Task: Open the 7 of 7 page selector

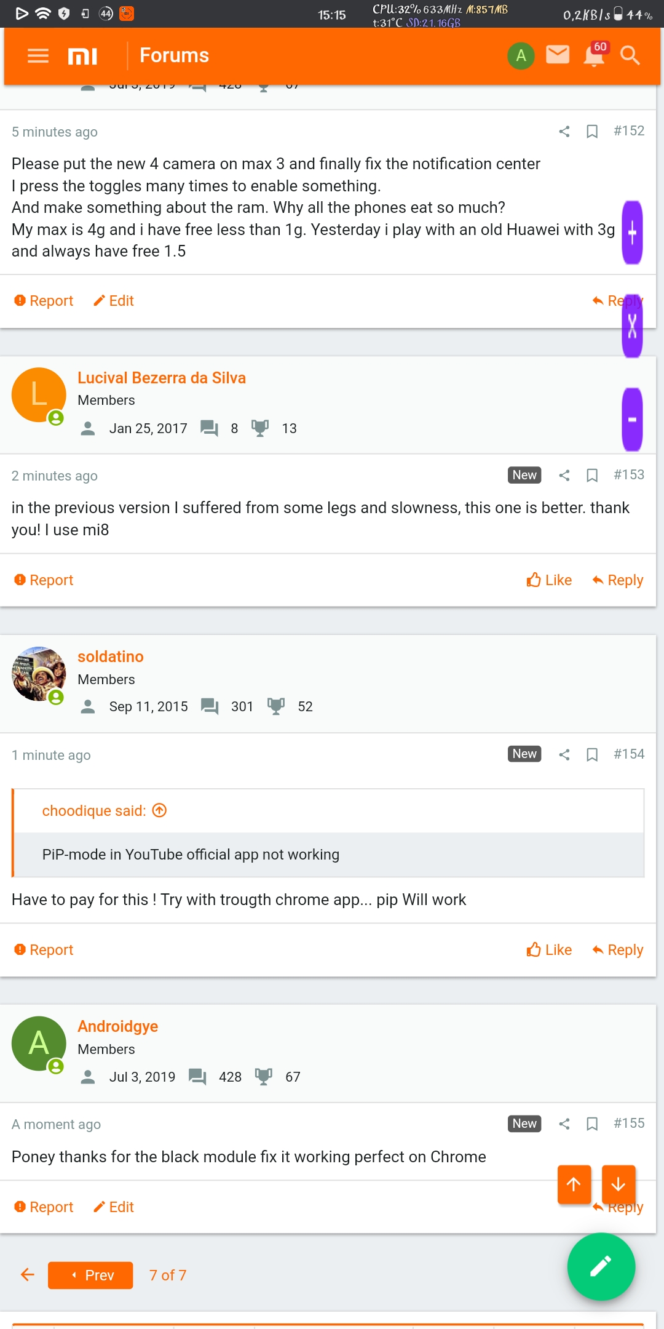Action: click(168, 1275)
